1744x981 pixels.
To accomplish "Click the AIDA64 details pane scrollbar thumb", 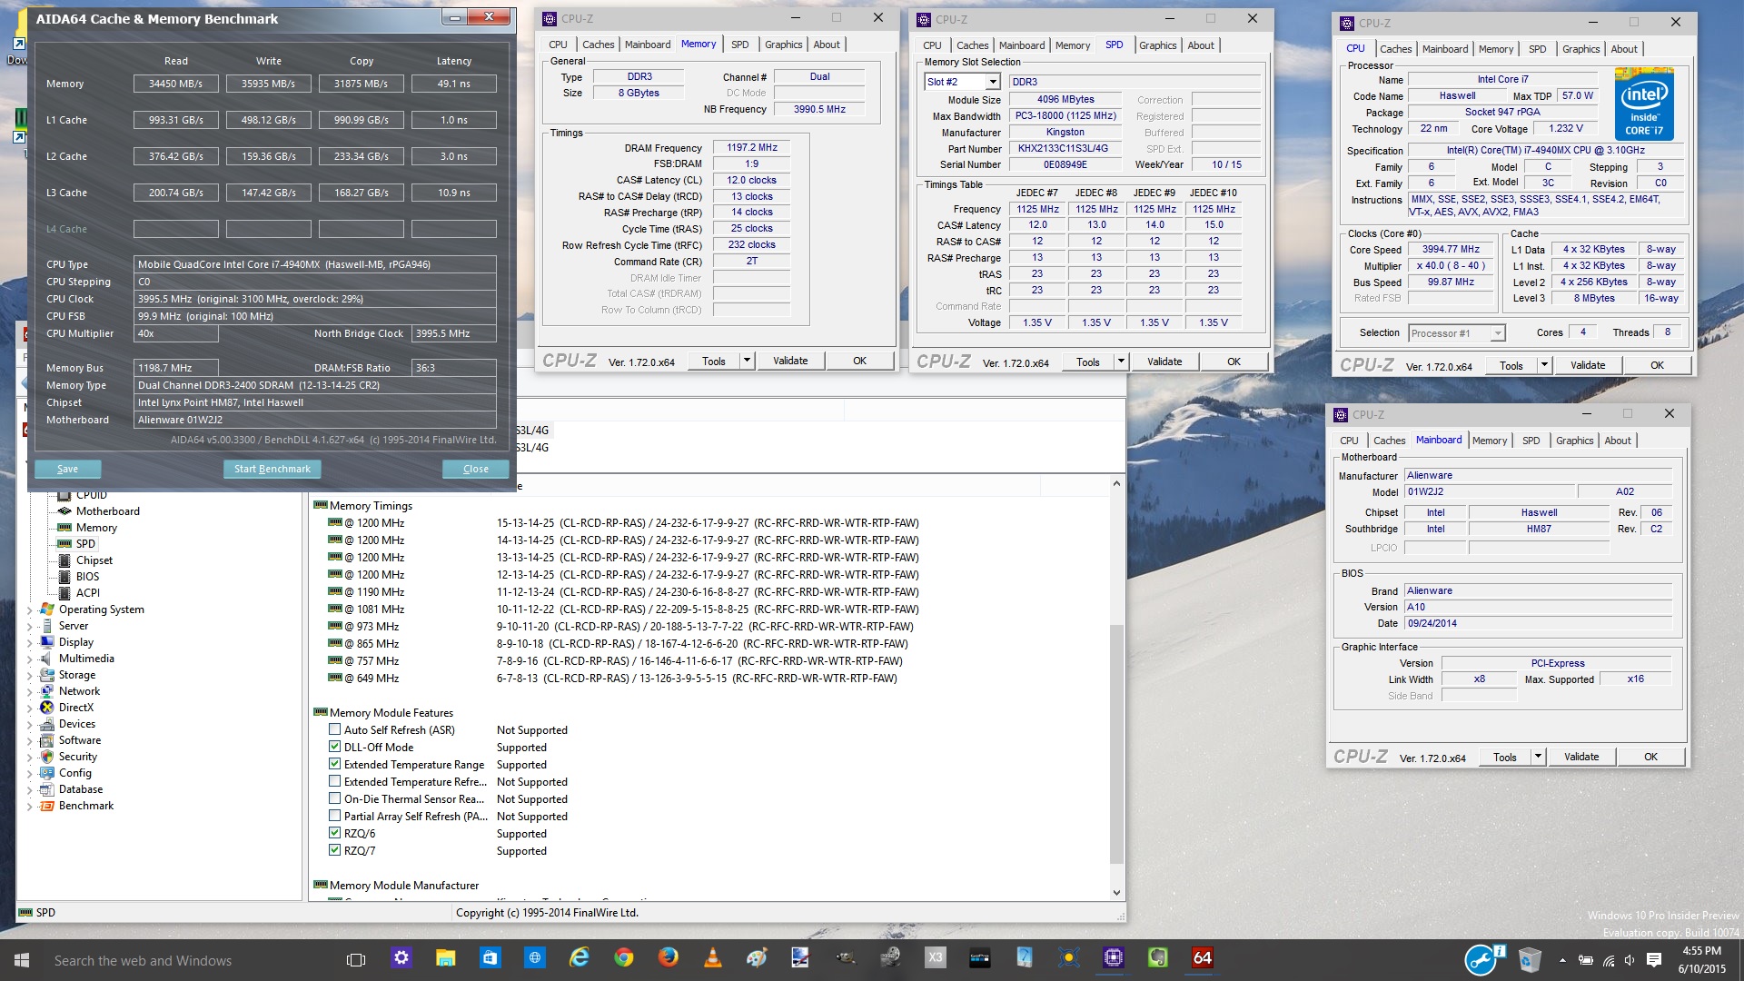I will pyautogui.click(x=1116, y=745).
